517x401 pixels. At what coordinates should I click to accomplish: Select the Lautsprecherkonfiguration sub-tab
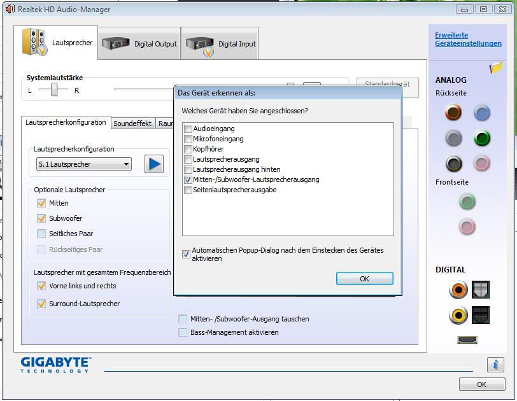pos(66,122)
